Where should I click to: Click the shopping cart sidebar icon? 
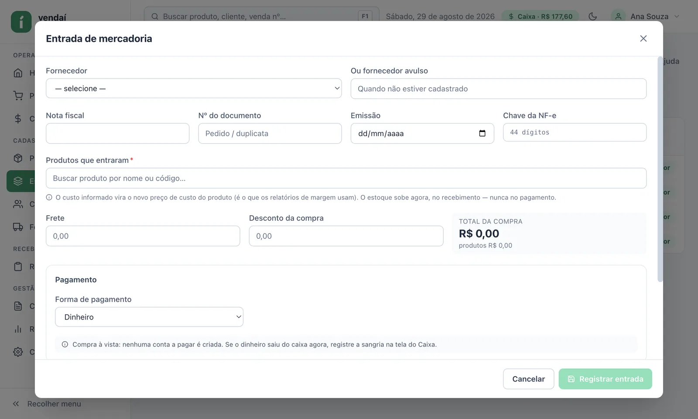click(18, 96)
